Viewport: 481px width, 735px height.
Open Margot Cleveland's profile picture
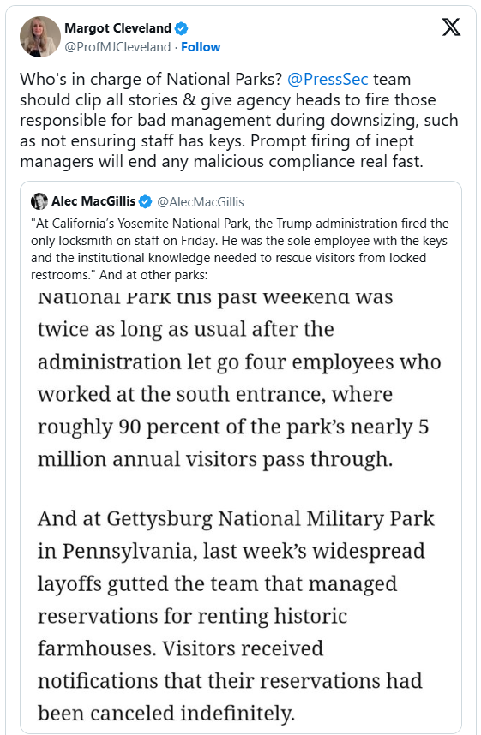(x=40, y=37)
